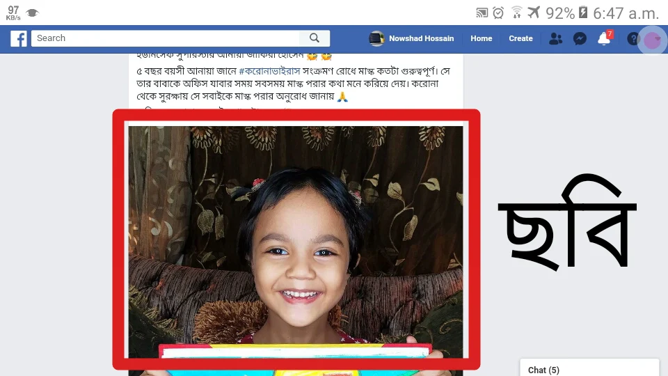Click the search magnifier button
This screenshot has width=668, height=376.
click(x=315, y=38)
